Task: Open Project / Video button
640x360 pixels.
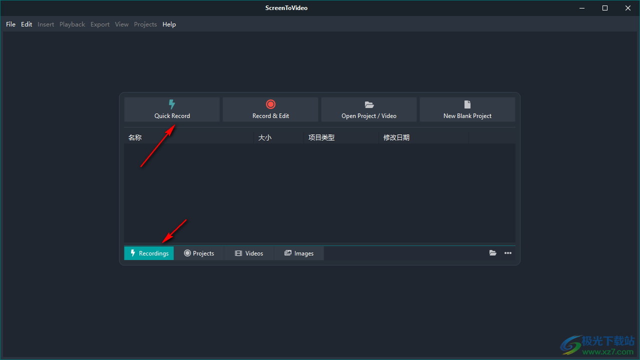Action: tap(369, 109)
